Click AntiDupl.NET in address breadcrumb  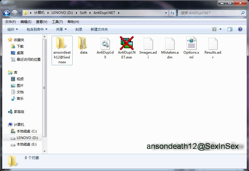tap(104, 13)
